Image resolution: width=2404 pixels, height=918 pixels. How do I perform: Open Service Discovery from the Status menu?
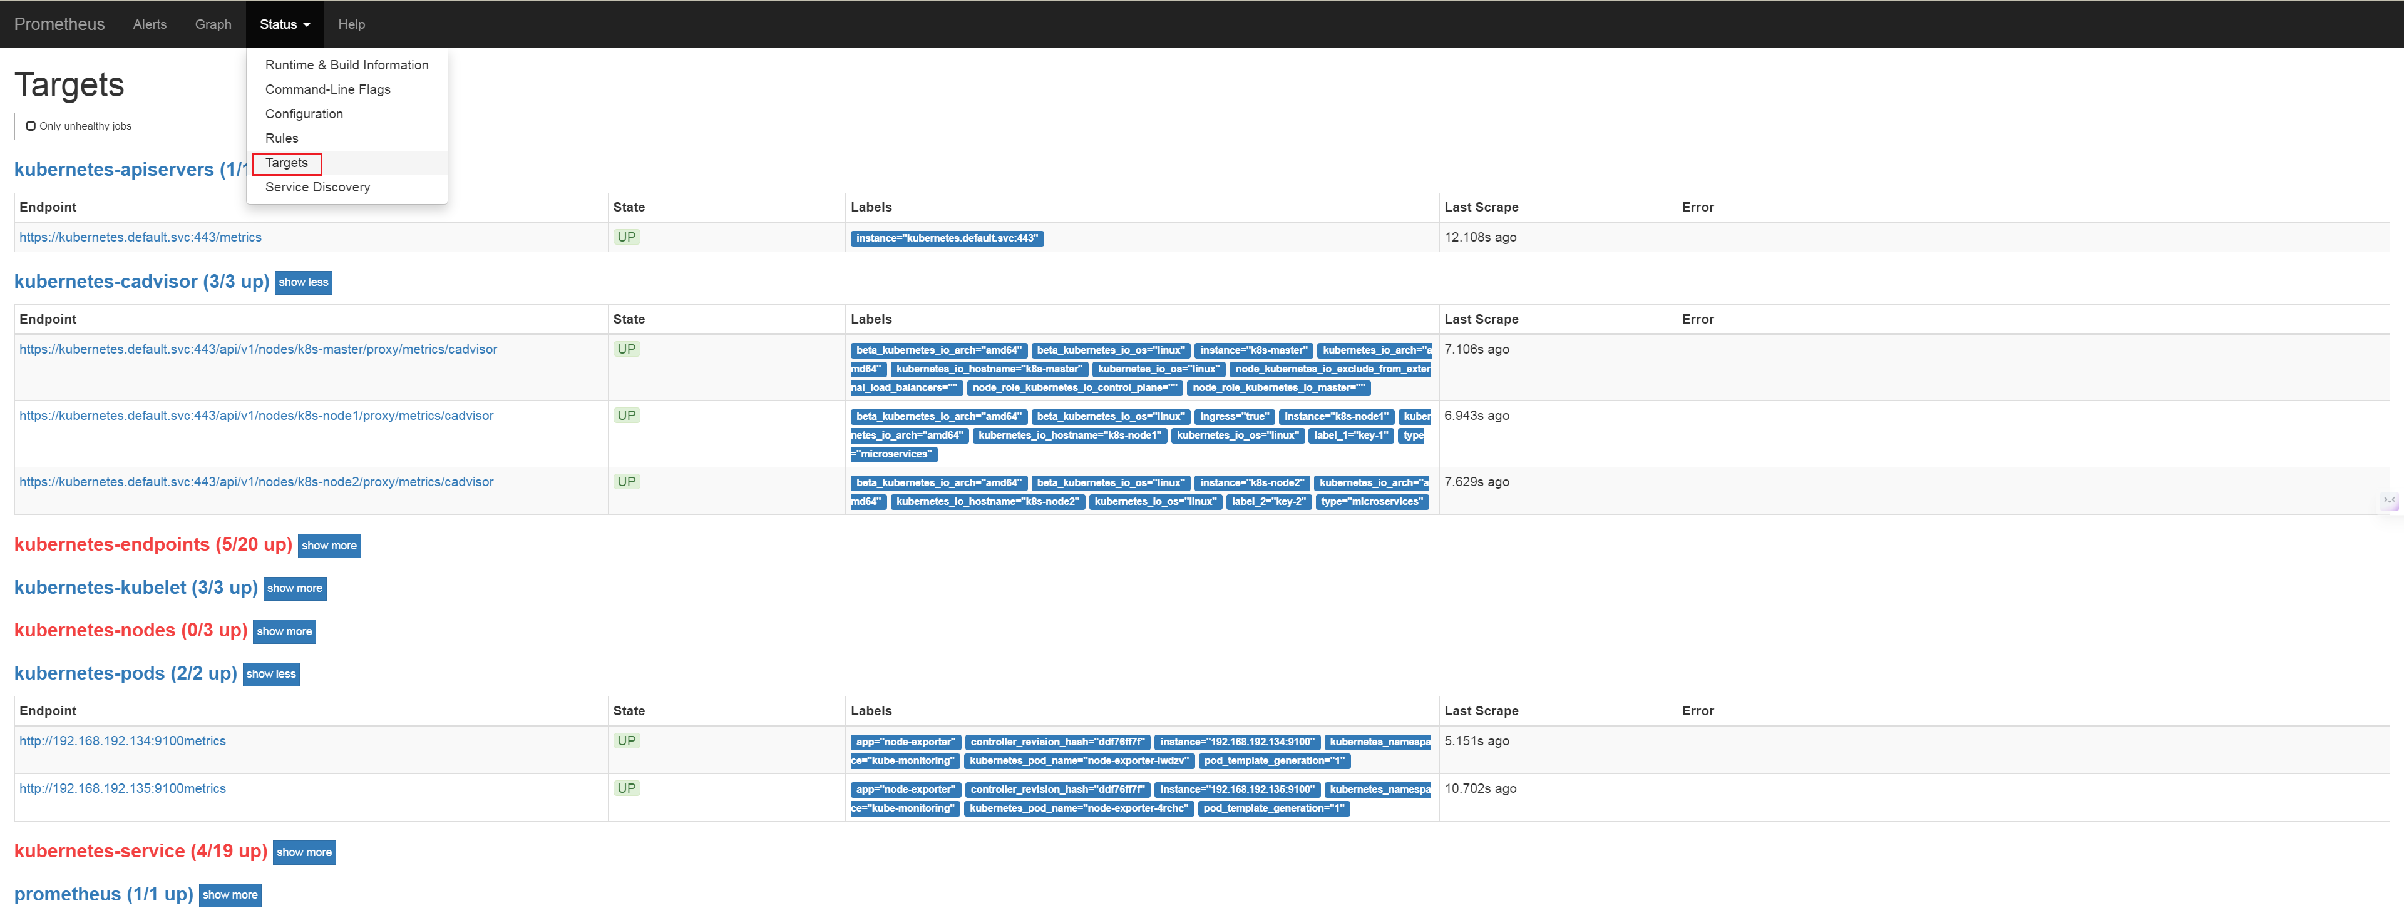point(317,186)
